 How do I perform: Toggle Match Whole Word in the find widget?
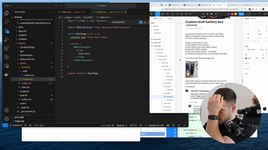tap(145, 22)
